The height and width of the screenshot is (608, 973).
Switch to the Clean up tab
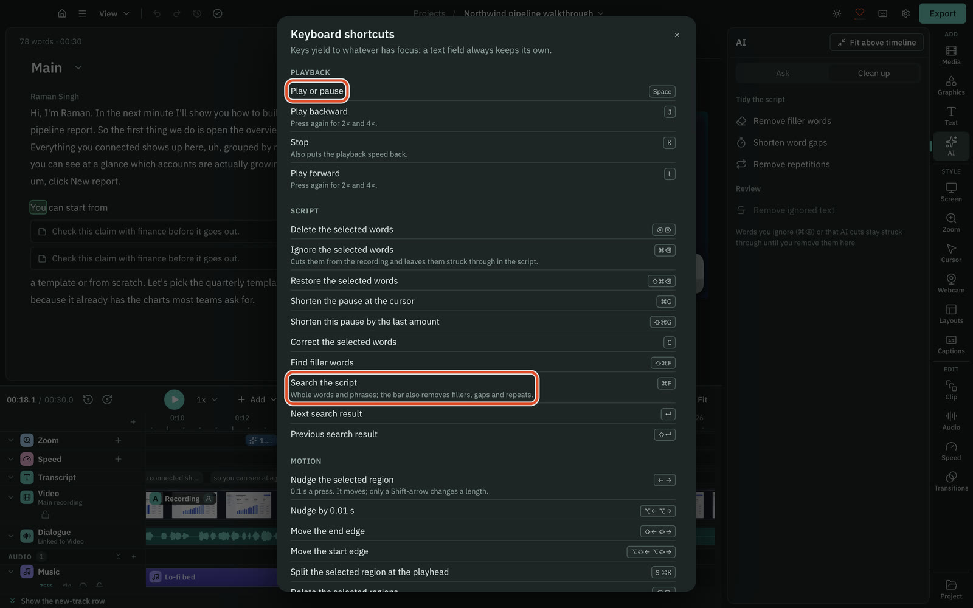click(x=873, y=73)
